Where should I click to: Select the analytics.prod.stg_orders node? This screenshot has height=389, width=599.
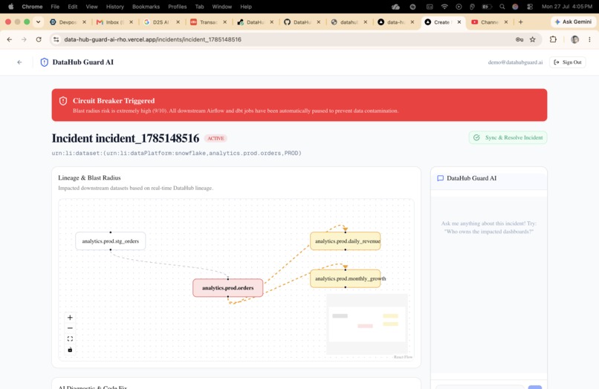coord(111,241)
